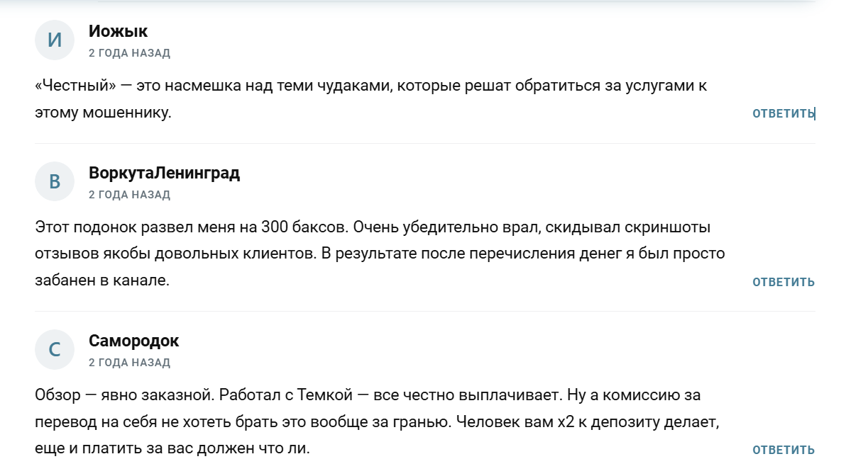This screenshot has height=476, width=846.
Task: Click «300 баксов» in ВоркутаЛенинград's comment
Action: pos(304,227)
